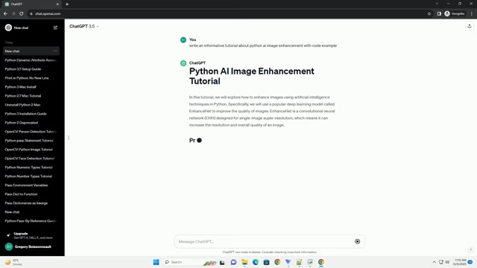Reload the page in the browser
This screenshot has width=477, height=268.
click(x=22, y=13)
